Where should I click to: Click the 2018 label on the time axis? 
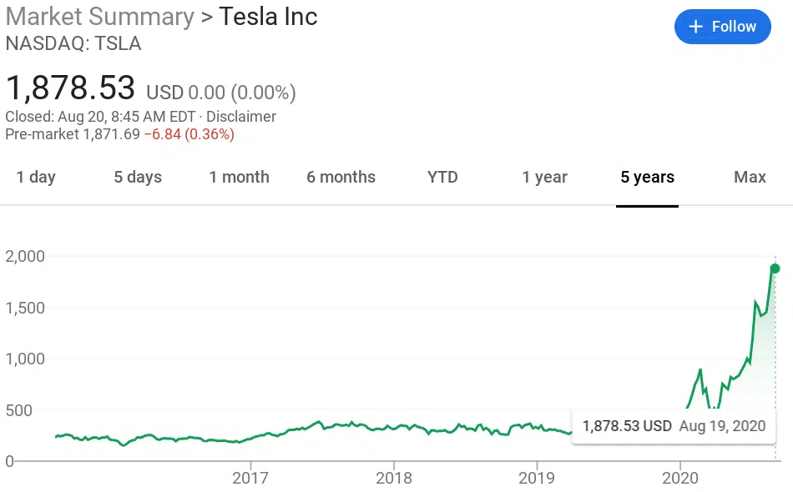(393, 479)
